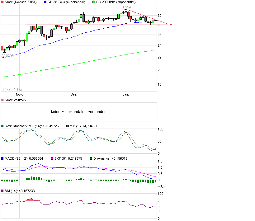Click the 'Jan.' axis label

click(x=126, y=95)
